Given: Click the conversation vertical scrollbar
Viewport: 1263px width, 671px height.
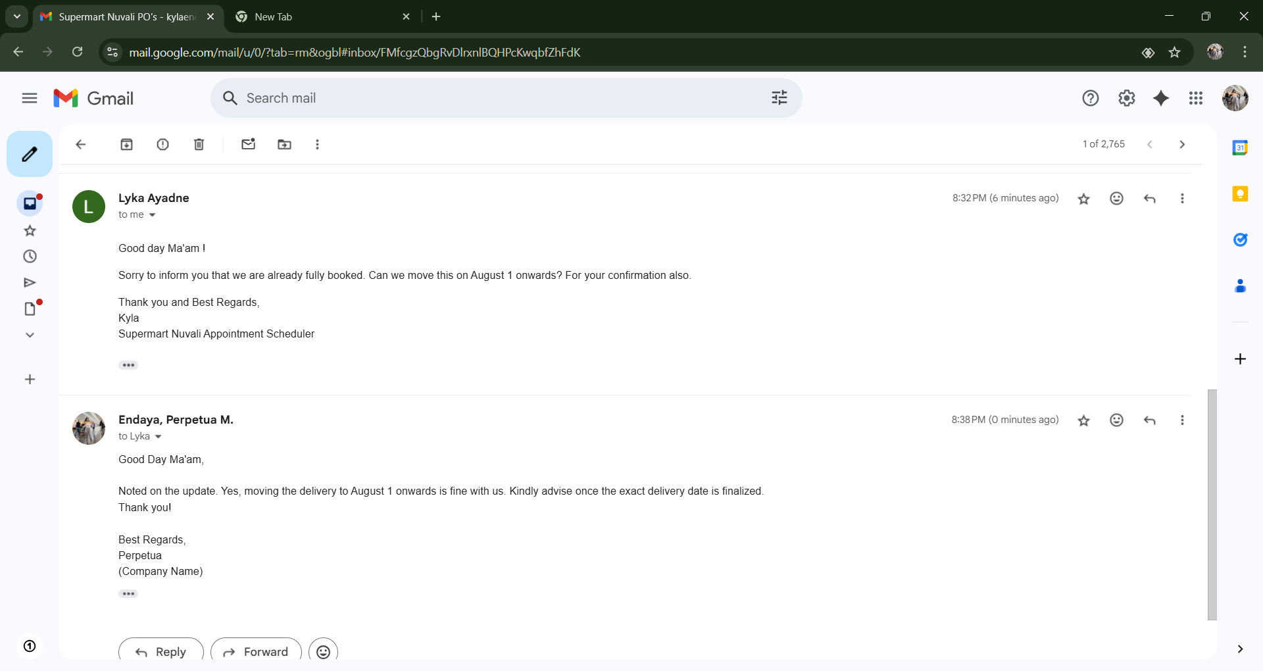Looking at the screenshot, I should 1212,505.
